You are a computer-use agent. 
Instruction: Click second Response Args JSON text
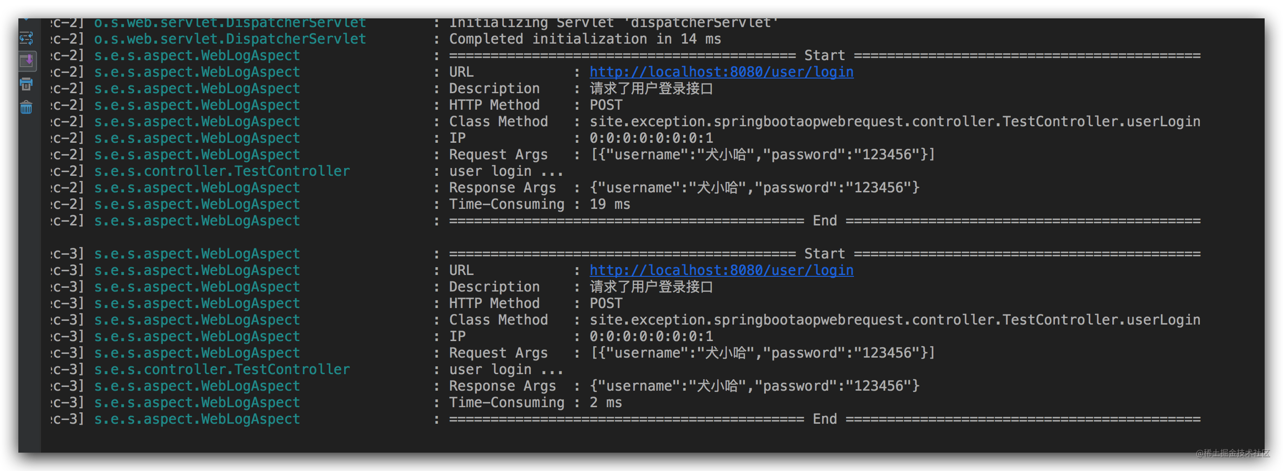pos(754,386)
